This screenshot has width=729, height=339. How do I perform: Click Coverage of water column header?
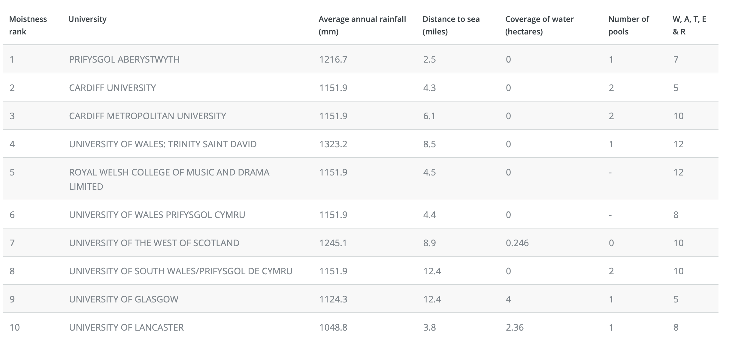539,25
